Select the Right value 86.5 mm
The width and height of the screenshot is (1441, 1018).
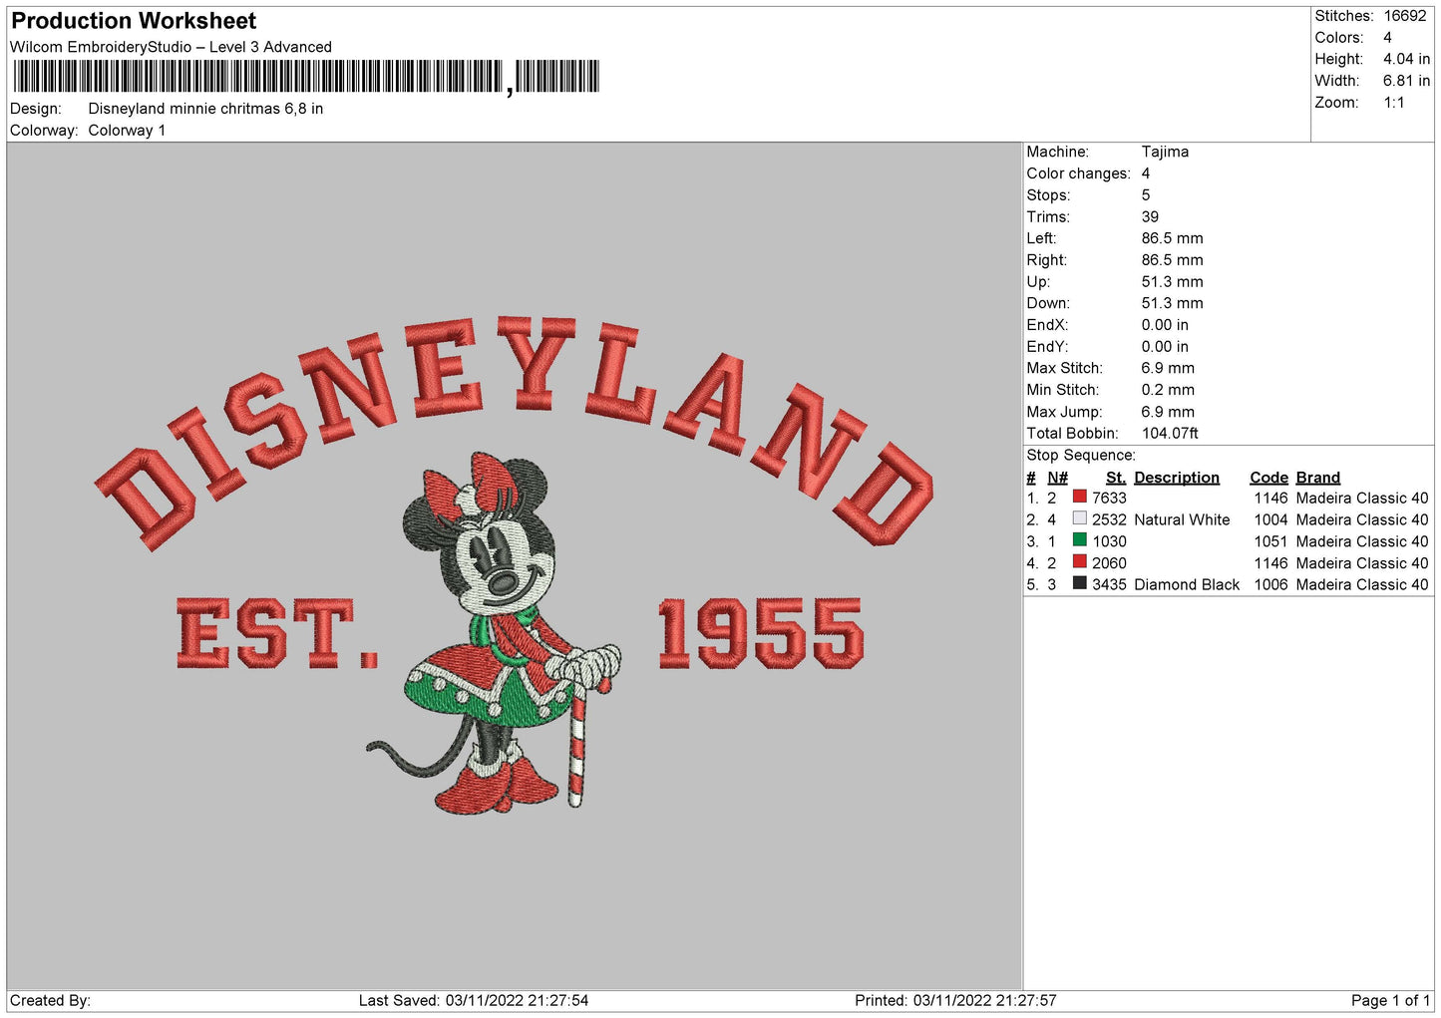click(1172, 260)
